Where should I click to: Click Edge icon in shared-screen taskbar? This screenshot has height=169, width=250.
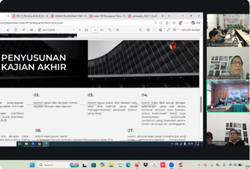(45, 144)
